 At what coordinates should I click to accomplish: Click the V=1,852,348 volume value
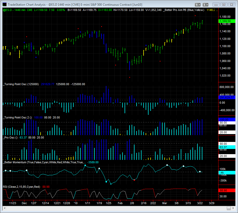153,10
